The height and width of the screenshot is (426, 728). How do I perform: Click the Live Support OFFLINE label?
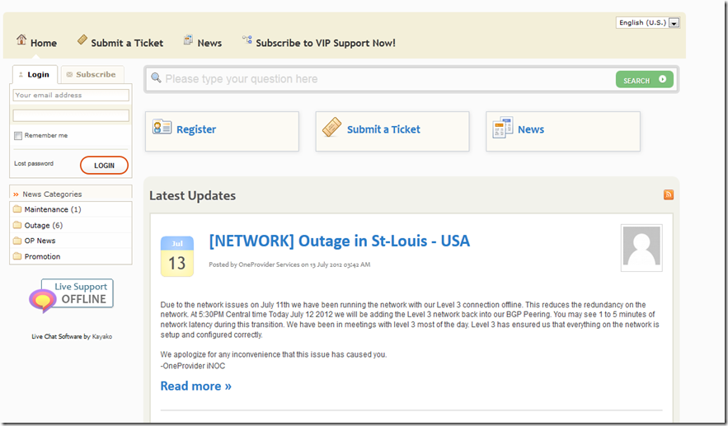point(77,293)
